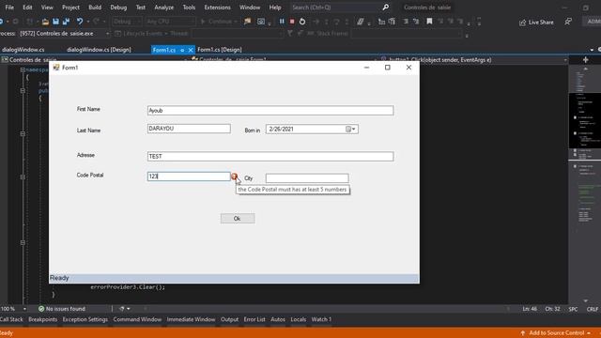Open the Debug menu
The height and width of the screenshot is (338, 601).
pos(118,8)
